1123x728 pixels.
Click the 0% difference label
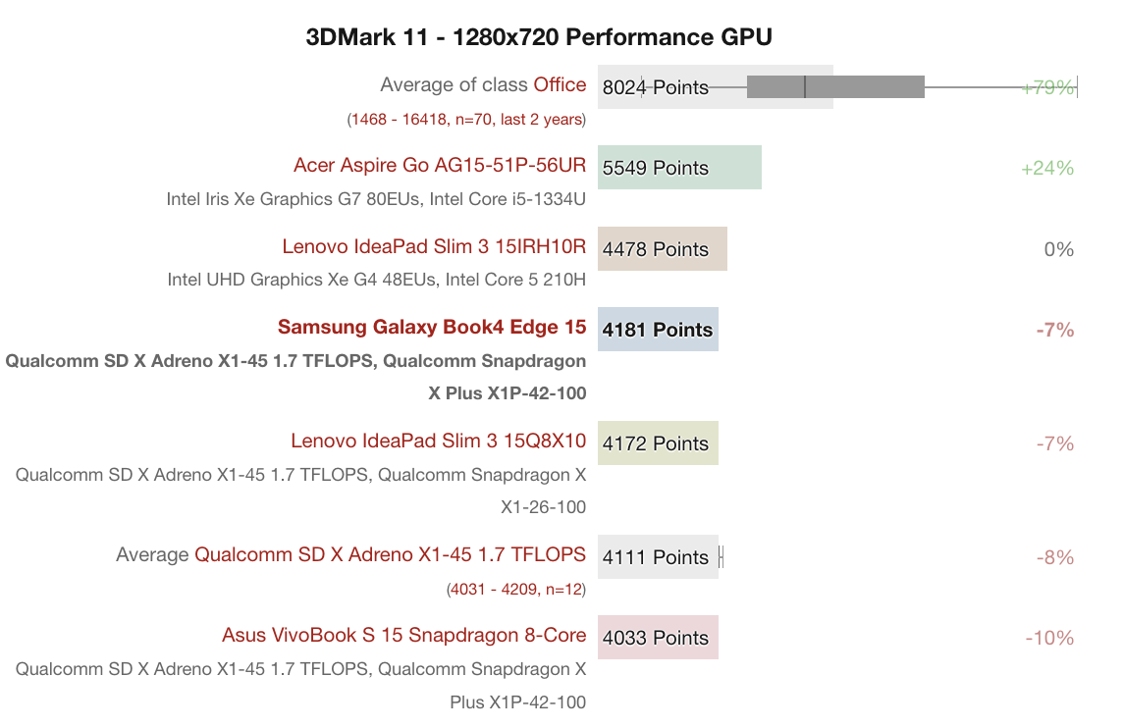(x=1059, y=249)
